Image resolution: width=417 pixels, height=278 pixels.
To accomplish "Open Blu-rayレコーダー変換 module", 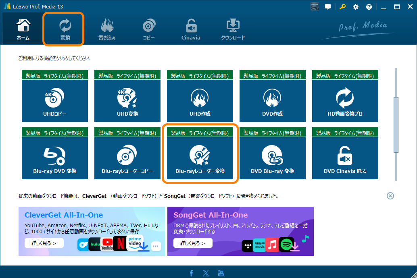I will (200, 158).
